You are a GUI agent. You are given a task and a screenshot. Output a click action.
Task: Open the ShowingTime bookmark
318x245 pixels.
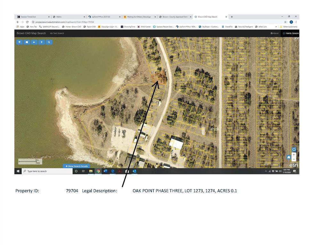128,27
